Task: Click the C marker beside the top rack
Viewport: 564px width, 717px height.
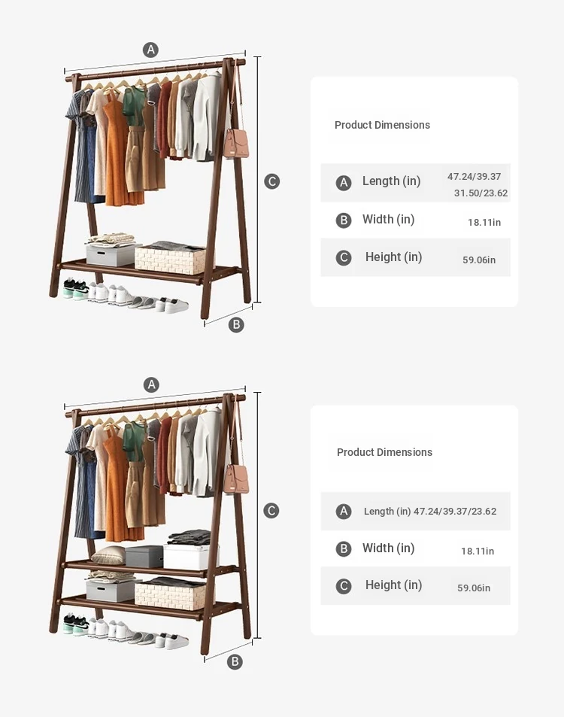Action: click(272, 181)
